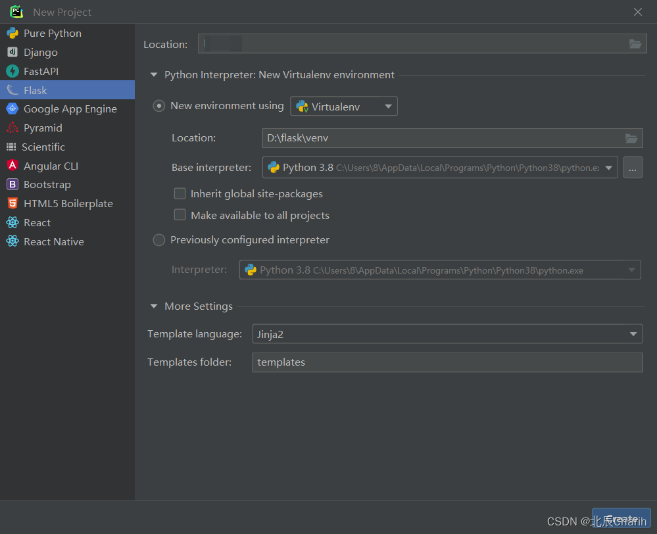
Task: Collapse the Python Interpreter section
Action: coord(154,74)
